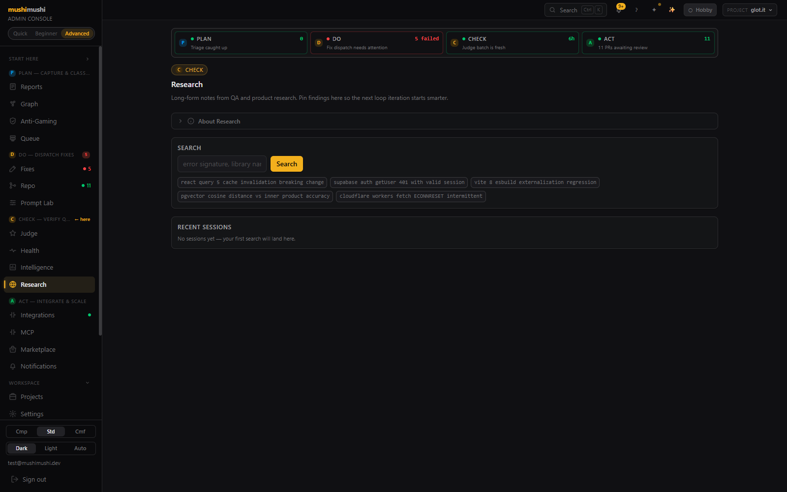Click test@mushimushi.dev account email

pos(34,463)
